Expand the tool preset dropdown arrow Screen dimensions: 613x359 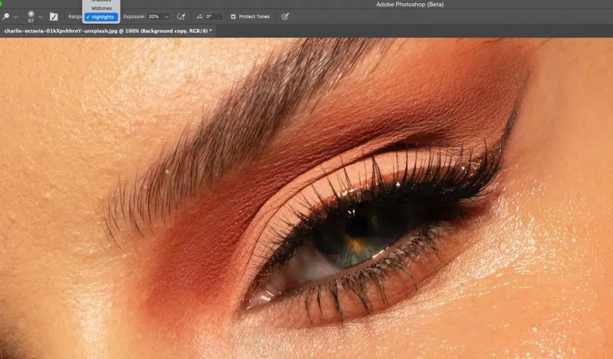point(15,16)
